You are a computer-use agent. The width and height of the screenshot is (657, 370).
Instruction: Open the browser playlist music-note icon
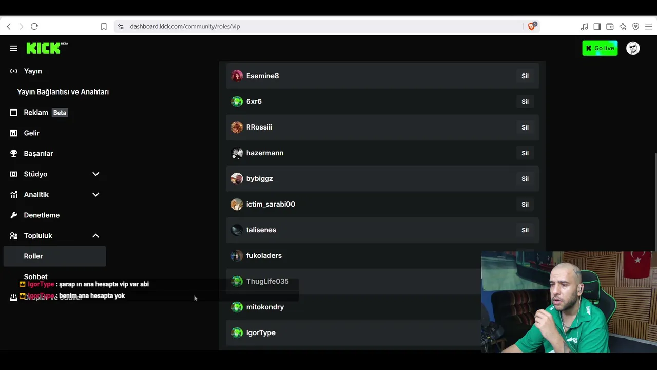click(x=585, y=26)
